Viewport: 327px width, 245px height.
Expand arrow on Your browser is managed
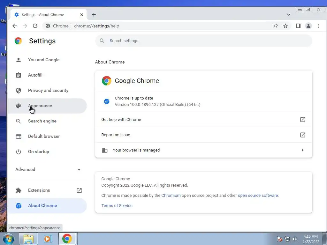coord(303,150)
